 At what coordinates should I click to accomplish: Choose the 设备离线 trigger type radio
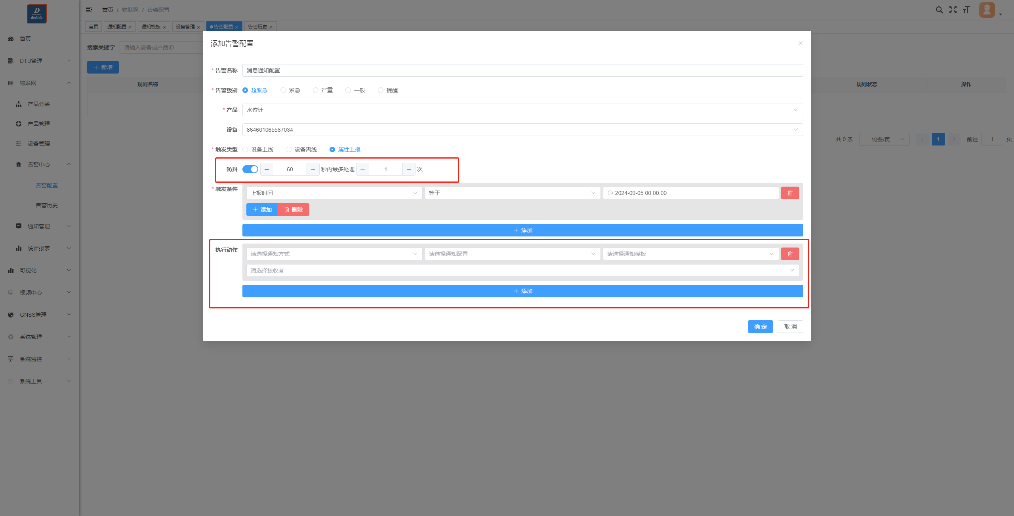(x=289, y=149)
